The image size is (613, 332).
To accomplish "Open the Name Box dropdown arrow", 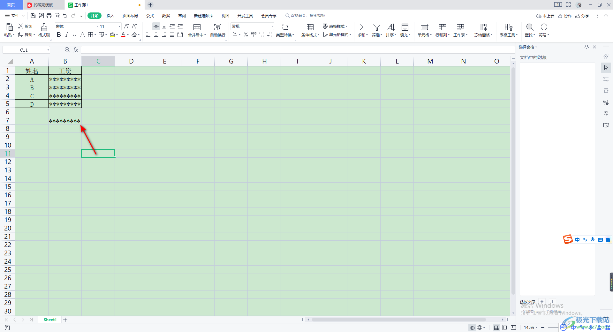I will [x=48, y=50].
